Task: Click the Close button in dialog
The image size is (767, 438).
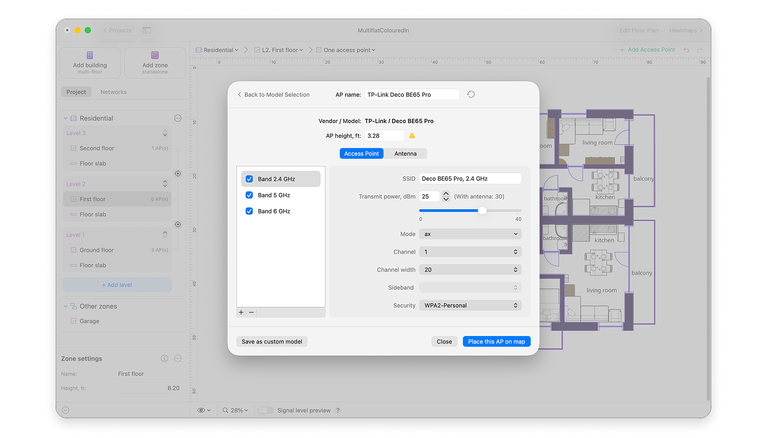Action: (x=444, y=341)
